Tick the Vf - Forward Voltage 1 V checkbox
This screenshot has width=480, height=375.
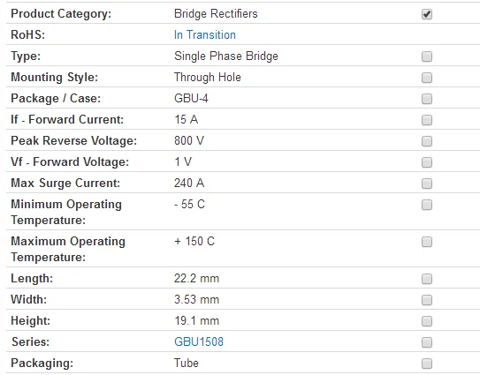click(x=427, y=162)
